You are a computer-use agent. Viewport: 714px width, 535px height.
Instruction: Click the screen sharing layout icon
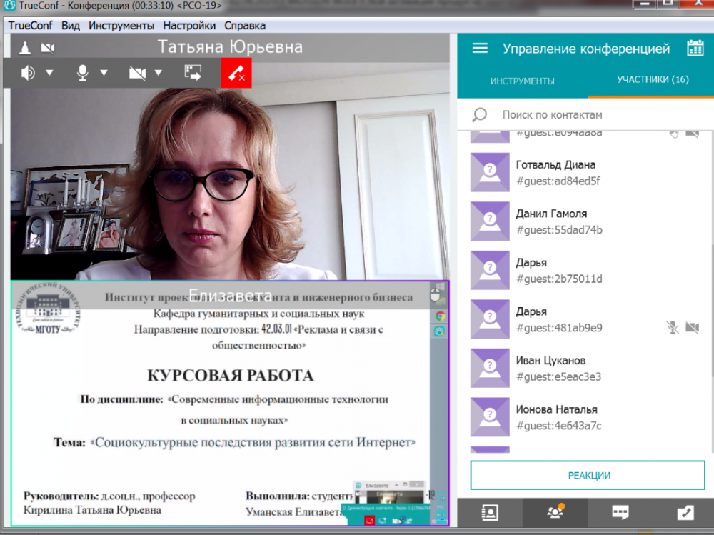click(193, 72)
